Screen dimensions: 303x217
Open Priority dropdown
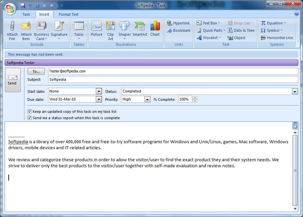point(147,99)
